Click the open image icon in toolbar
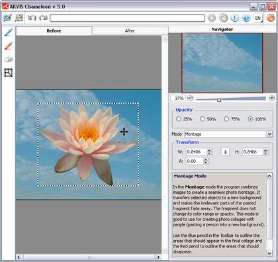The width and height of the screenshot is (278, 262). [x=7, y=18]
